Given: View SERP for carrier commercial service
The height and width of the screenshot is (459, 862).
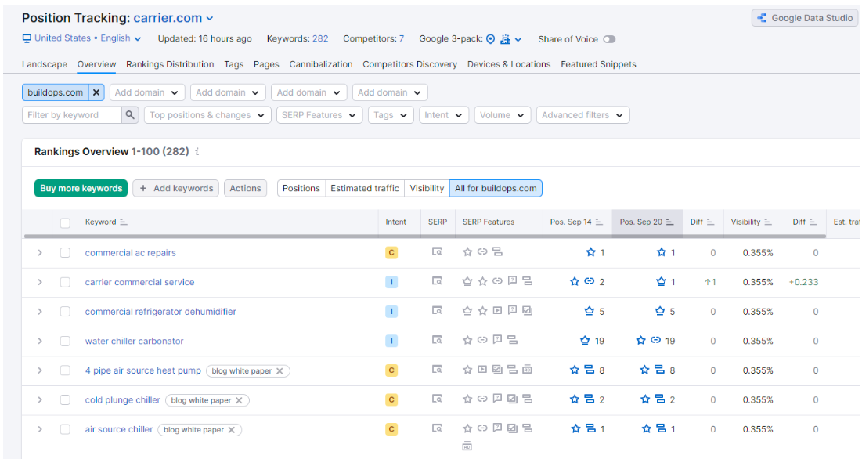Looking at the screenshot, I should pyautogui.click(x=437, y=281).
